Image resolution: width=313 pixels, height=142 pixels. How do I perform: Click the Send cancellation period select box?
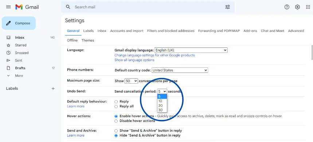(x=162, y=91)
